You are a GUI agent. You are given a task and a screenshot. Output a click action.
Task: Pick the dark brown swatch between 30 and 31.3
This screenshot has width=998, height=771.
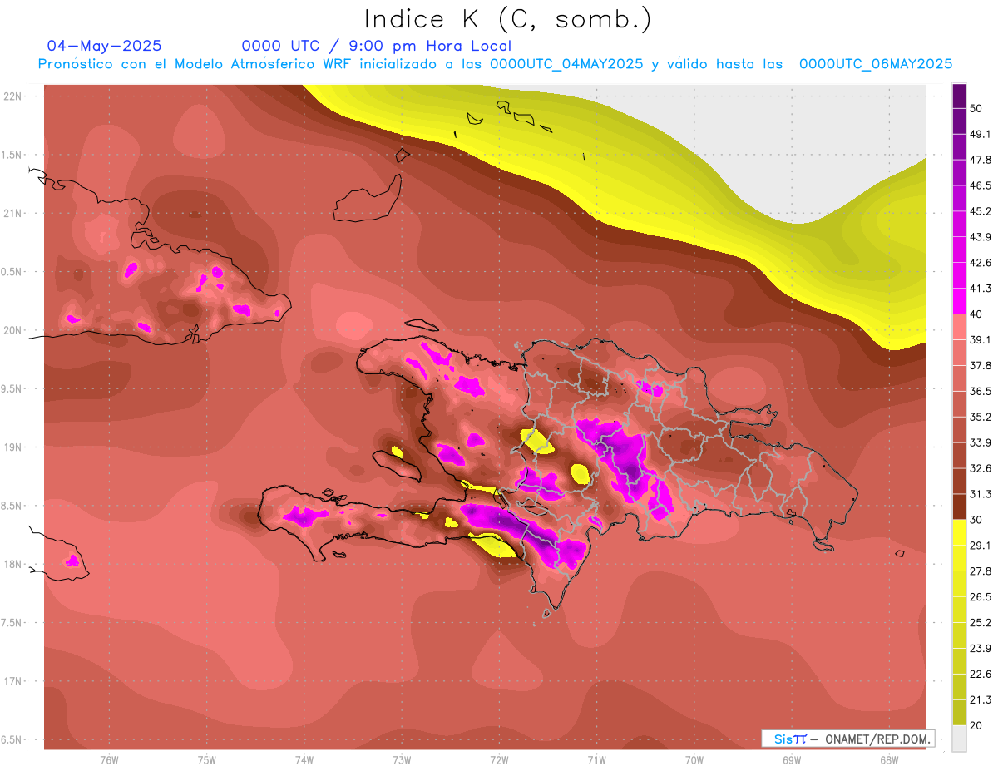960,507
